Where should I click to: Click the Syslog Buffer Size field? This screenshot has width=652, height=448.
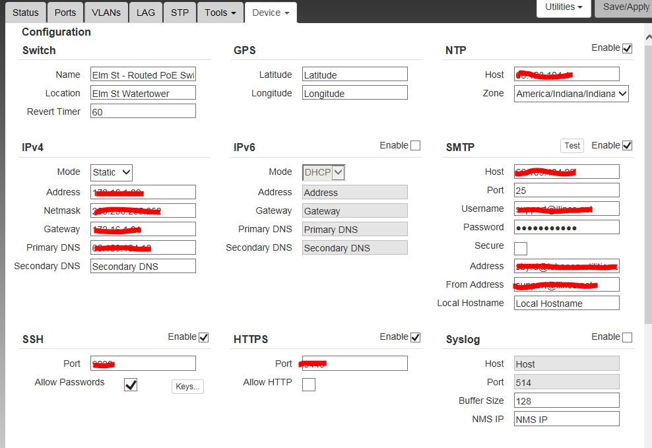click(566, 400)
